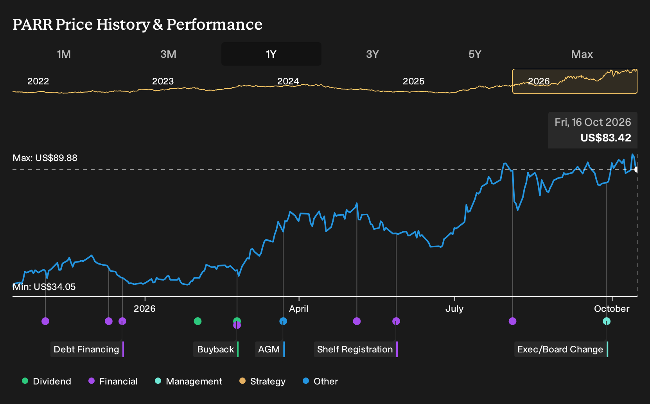The image size is (650, 404).
Task: Click purple Financial marker between July and October
Action: (512, 321)
